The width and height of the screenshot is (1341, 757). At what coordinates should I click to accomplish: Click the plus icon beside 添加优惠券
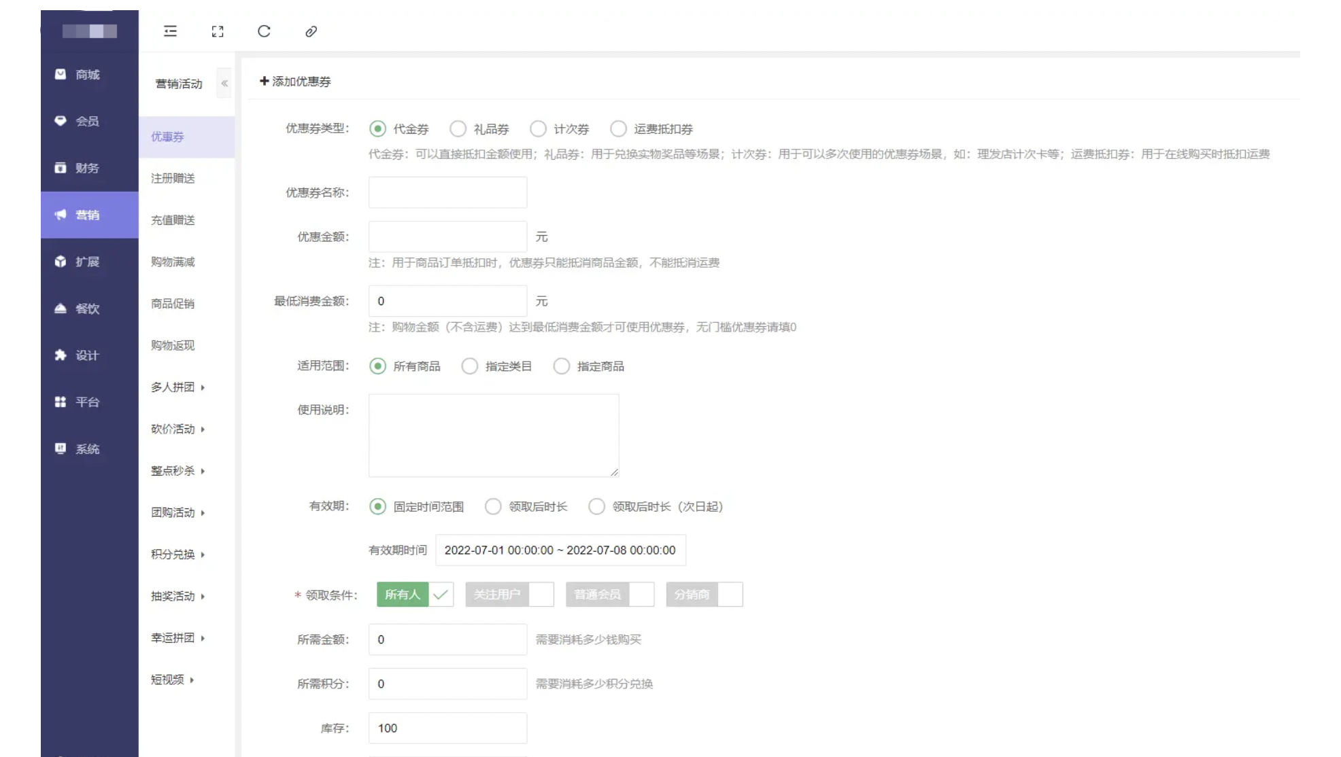click(264, 81)
